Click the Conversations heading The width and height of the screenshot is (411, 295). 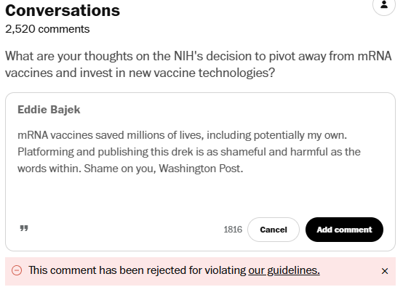point(63,10)
